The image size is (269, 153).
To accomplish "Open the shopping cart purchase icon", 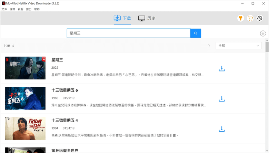I will pyautogui.click(x=250, y=18).
